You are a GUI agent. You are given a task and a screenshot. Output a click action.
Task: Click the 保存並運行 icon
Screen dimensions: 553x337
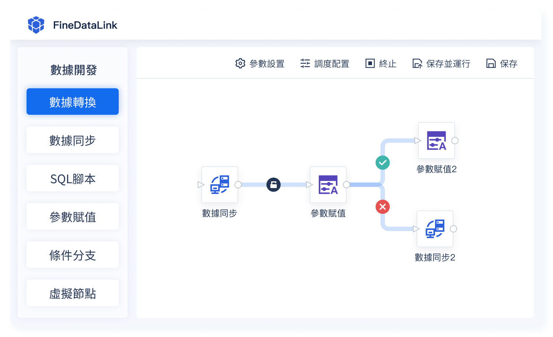tap(417, 64)
